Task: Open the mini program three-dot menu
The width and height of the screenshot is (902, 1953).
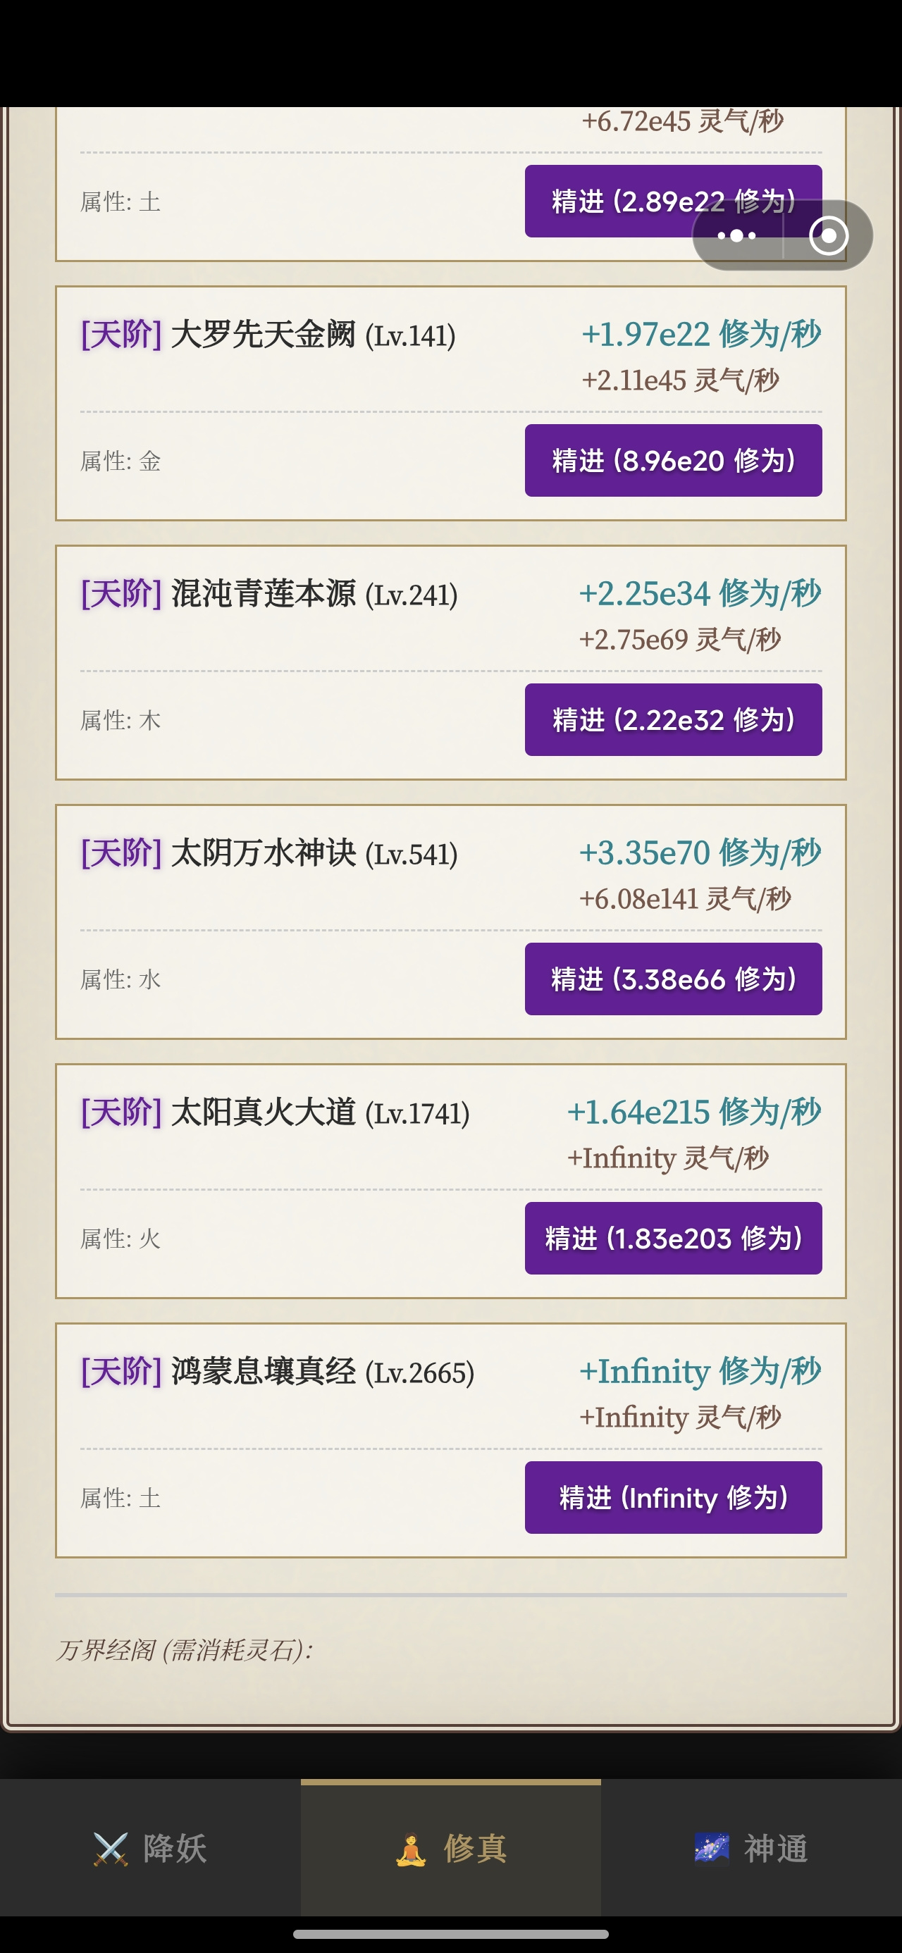Action: pyautogui.click(x=736, y=236)
